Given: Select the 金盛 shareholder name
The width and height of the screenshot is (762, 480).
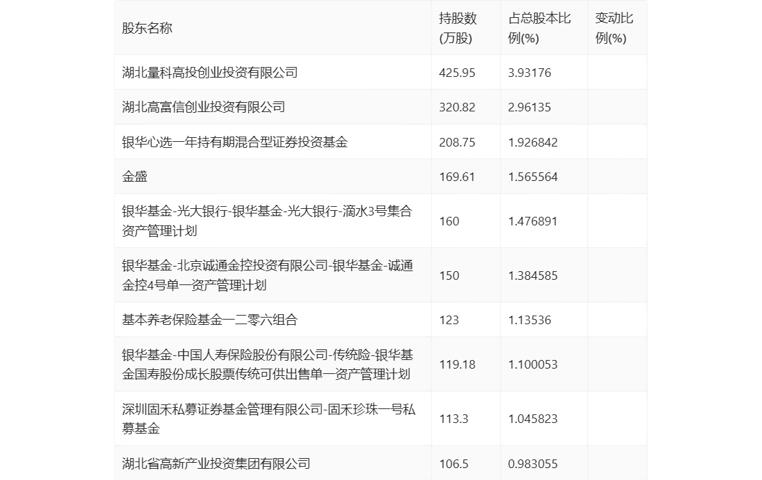Looking at the screenshot, I should [x=135, y=176].
